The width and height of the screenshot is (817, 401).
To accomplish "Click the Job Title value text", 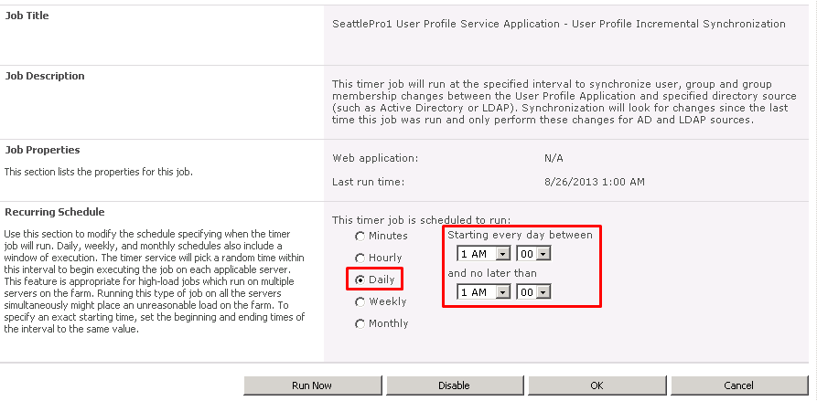I will 559,24.
